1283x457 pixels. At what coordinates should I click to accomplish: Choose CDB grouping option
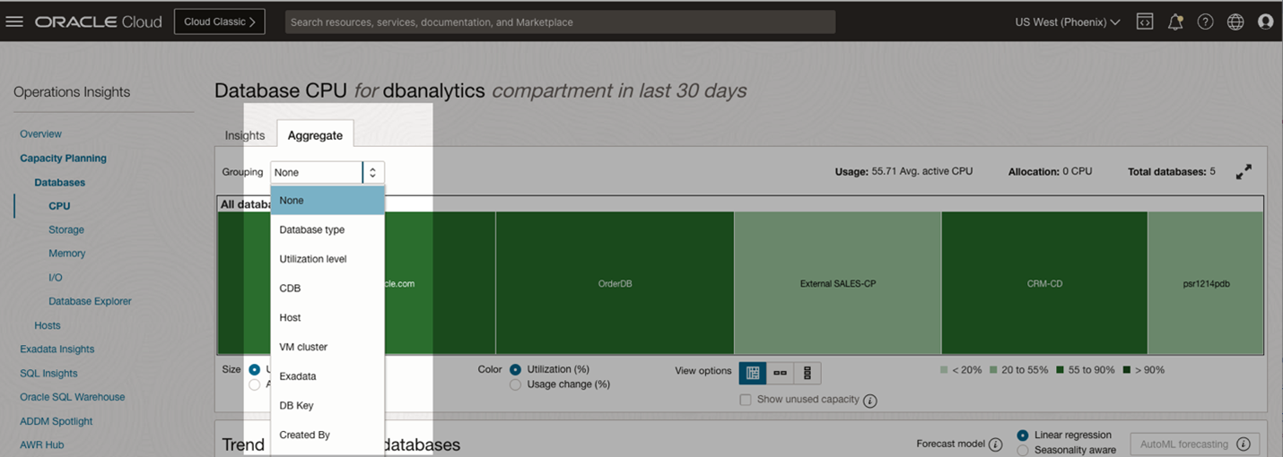327,289
